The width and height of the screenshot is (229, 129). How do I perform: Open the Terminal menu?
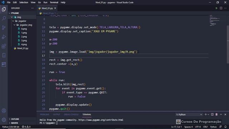54,3
